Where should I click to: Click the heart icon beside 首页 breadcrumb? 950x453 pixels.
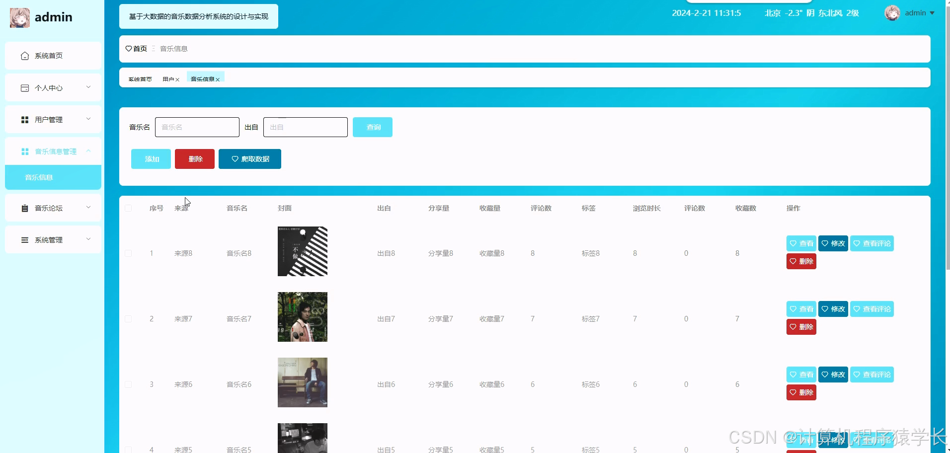click(x=129, y=49)
